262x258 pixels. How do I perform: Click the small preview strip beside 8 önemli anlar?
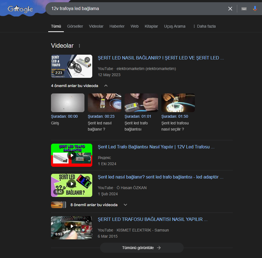[x=59, y=205]
